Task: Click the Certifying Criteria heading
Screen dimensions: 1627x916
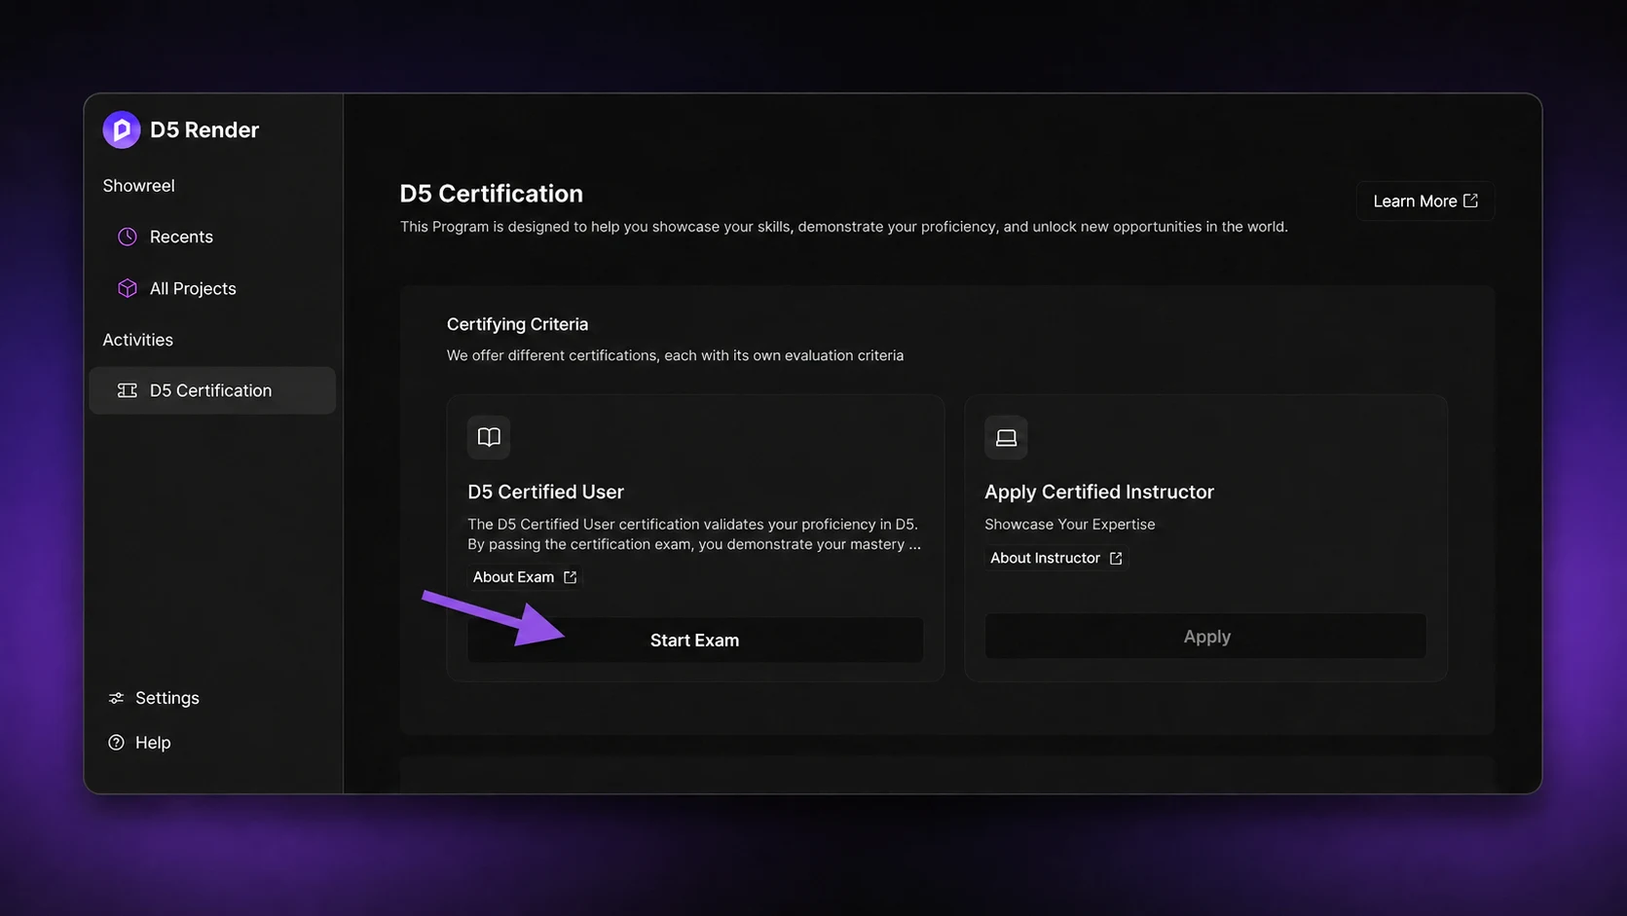Action: click(517, 324)
